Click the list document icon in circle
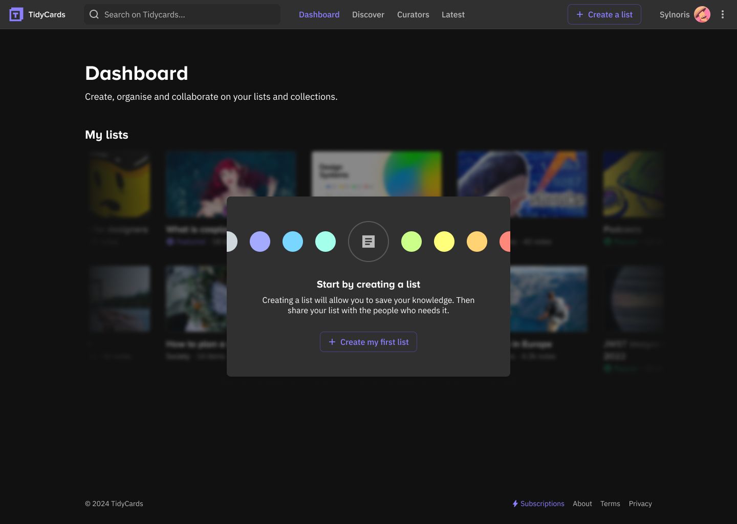737x524 pixels. 368,242
